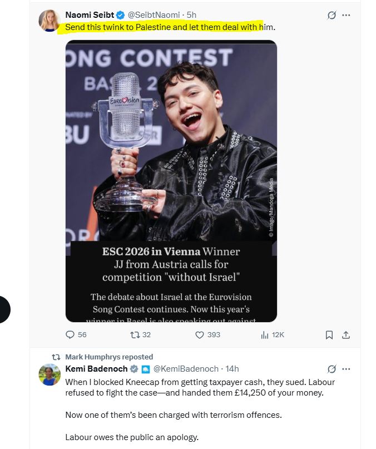376x449 pixels.
Task: Like Naomi Seibt's post
Action: 207,335
